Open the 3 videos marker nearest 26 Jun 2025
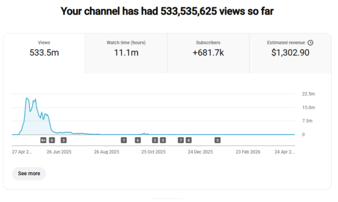Viewport: 338px width, 202px height. (x=63, y=140)
